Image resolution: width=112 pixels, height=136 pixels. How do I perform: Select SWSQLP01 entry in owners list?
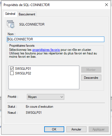click(x=23, y=69)
